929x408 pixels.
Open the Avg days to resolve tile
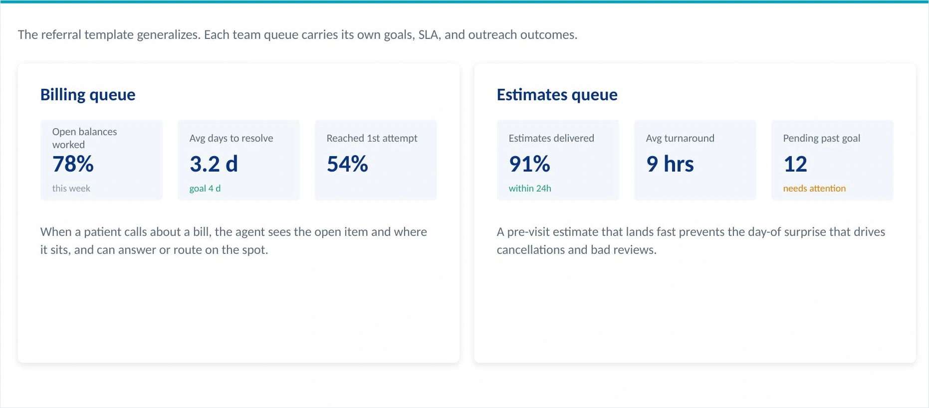(238, 160)
